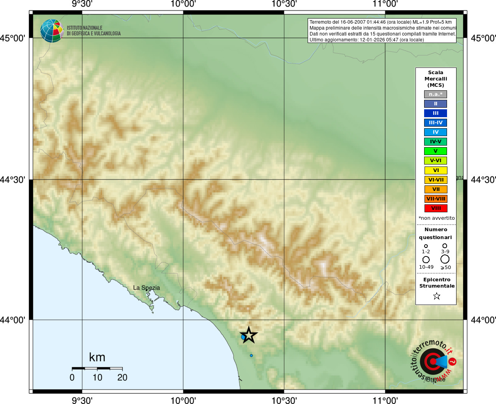This screenshot has width=496, height=404.
Task: Click the ≥50 questionnaires circle symbol
Action: coord(445,259)
